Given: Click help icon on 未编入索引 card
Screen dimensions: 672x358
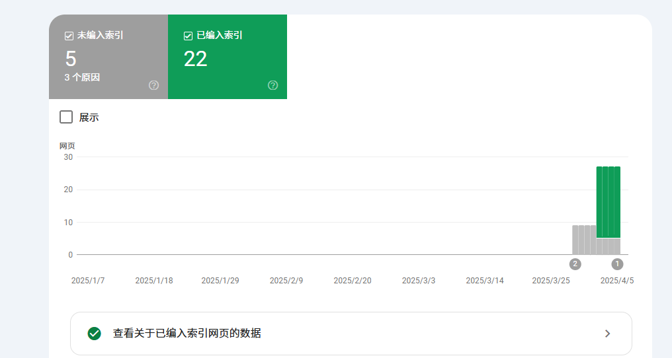Looking at the screenshot, I should point(154,85).
